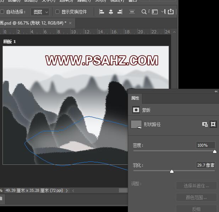219x212 pixels.
Task: Click the 密度 slider handle
Action: pyautogui.click(x=215, y=152)
